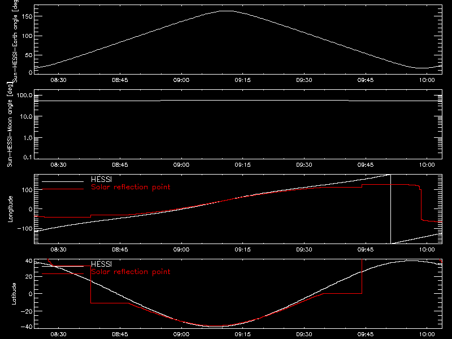Click the 100 tick on Longitude plot
Screen dimensions: 452x339
(x=27, y=190)
